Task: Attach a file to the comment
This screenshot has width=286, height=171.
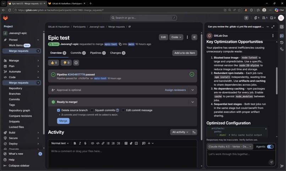Action: tap(131, 143)
